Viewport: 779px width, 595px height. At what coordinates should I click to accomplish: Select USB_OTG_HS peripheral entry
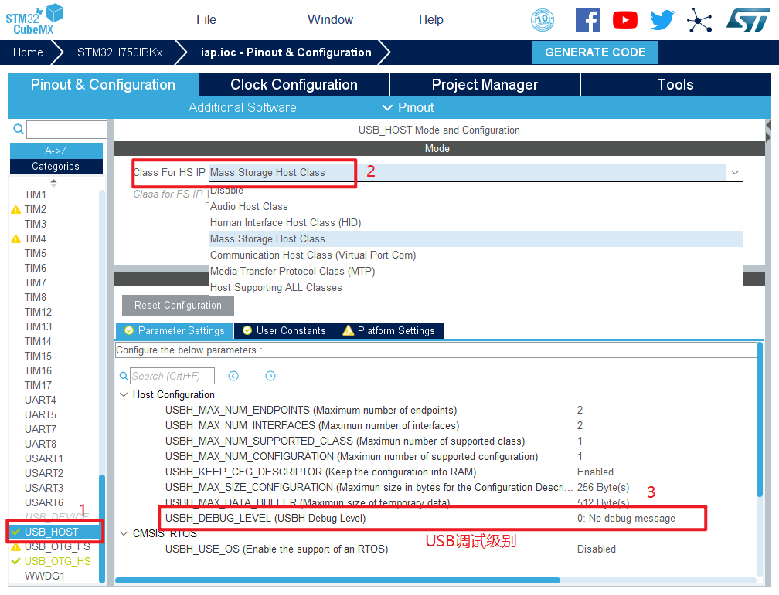click(57, 561)
